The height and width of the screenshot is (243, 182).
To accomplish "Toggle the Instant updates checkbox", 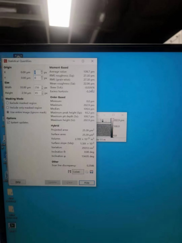I will pos(8,122).
